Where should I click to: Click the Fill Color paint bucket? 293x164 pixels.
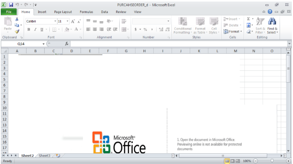(x=67, y=29)
